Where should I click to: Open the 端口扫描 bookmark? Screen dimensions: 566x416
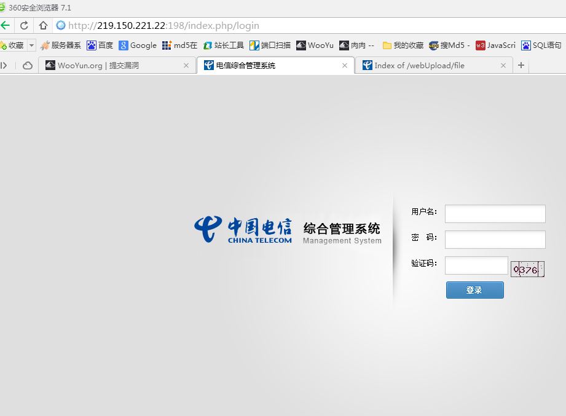[270, 45]
